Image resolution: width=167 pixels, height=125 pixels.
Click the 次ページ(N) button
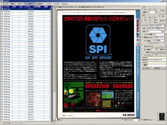(x=7, y=123)
